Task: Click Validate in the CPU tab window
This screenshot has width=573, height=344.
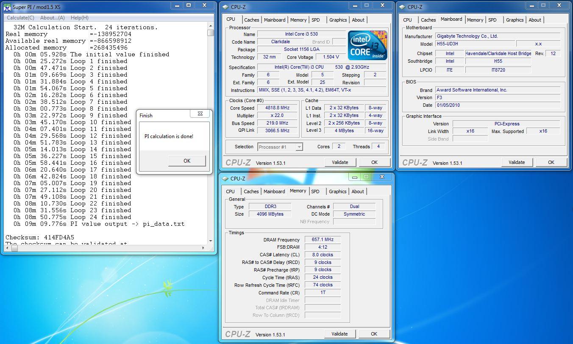Action: tap(340, 162)
